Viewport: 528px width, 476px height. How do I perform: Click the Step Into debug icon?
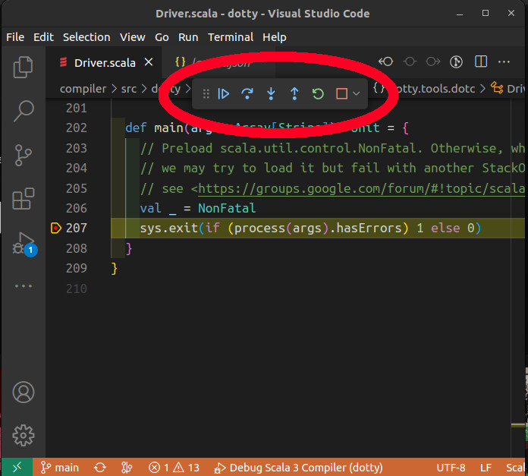coord(271,94)
